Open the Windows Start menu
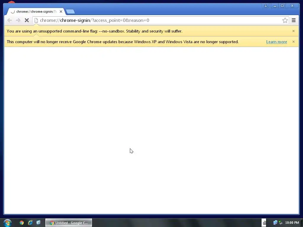Image resolution: width=303 pixels, height=227 pixels. point(7,223)
